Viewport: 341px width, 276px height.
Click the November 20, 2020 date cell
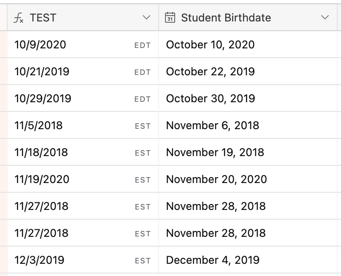coord(216,179)
